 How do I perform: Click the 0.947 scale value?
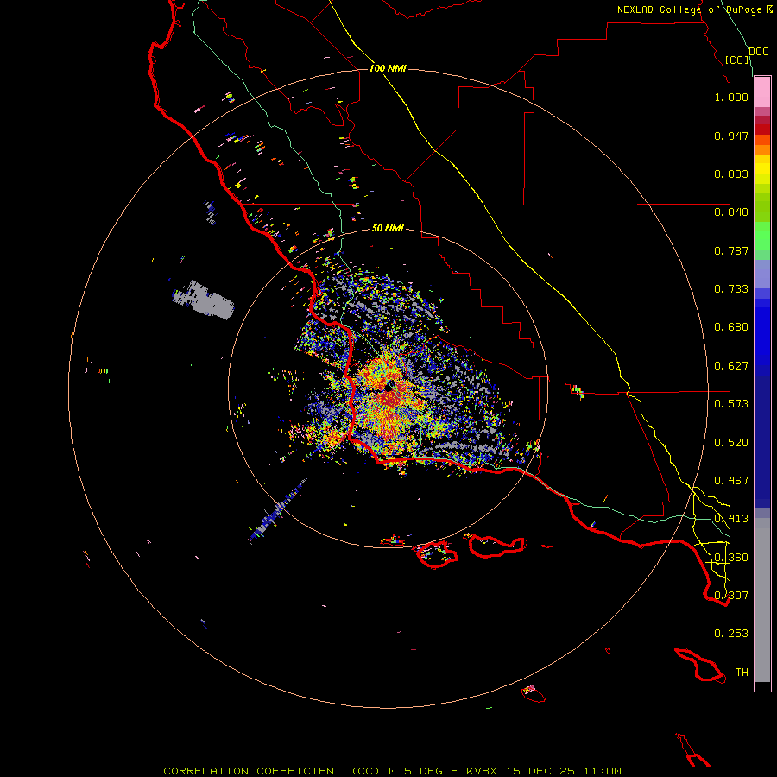731,136
